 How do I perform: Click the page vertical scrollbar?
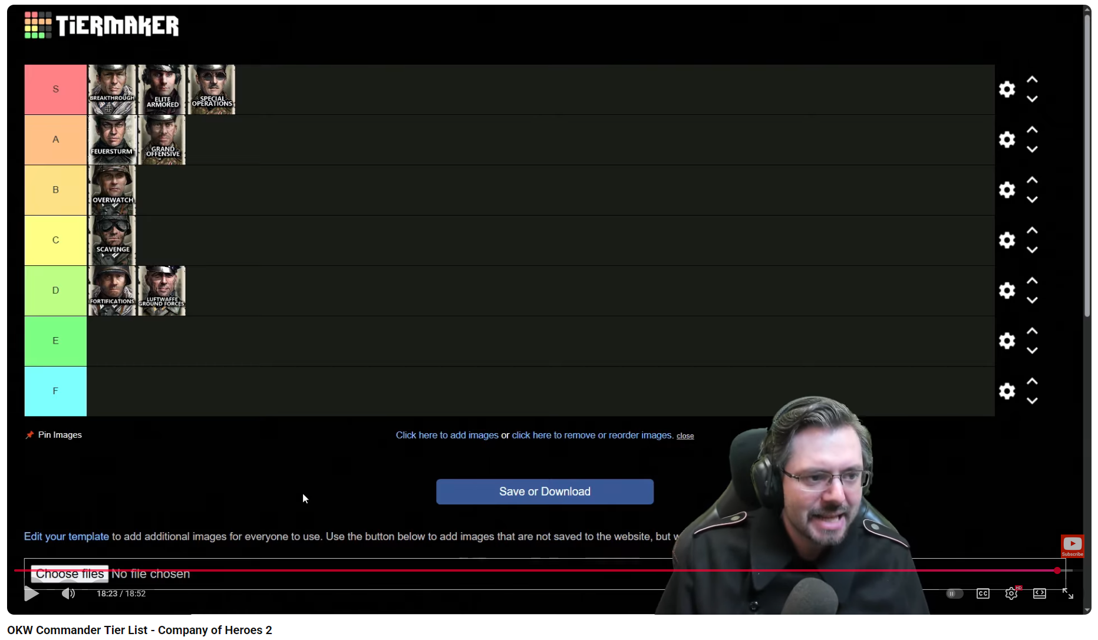[x=1087, y=165]
